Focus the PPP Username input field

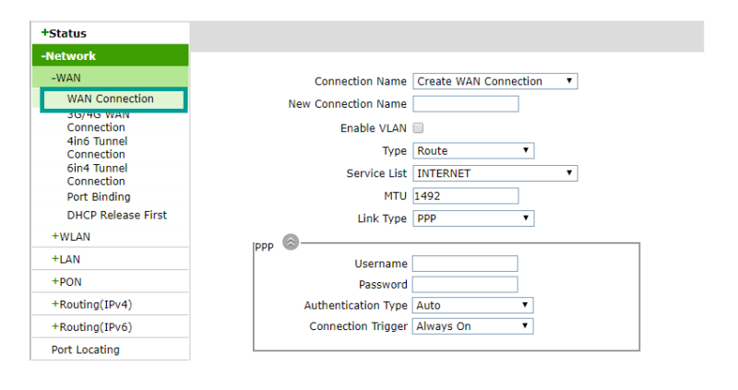coord(465,264)
